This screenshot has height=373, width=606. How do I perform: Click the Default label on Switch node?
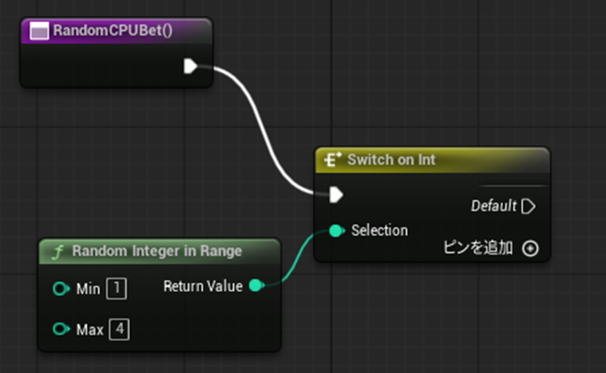pos(493,207)
